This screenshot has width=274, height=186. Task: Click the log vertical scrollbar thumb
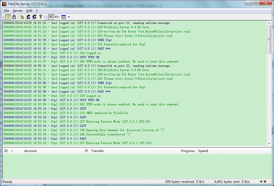pyautogui.click(x=269, y=39)
